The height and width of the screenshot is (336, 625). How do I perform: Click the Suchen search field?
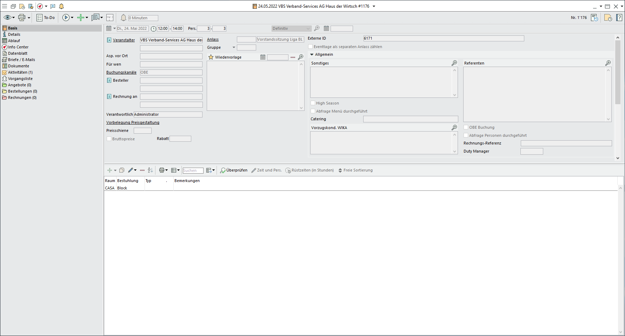click(x=193, y=170)
